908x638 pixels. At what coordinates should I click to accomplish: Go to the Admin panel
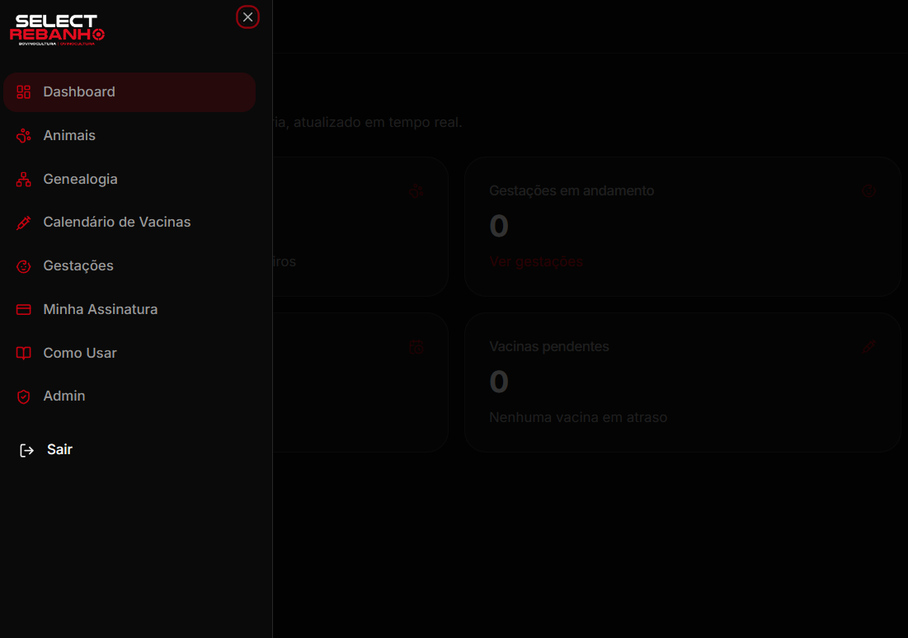(129, 396)
